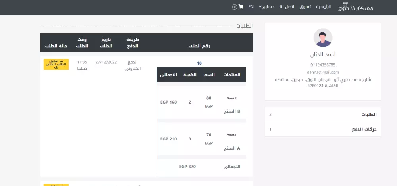This screenshot has height=186, width=397.
Task: Click the order date 27/12/2022
Action: [x=106, y=62]
